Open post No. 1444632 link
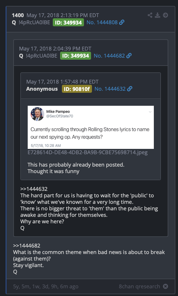The width and height of the screenshot is (178, 296). click(x=110, y=89)
